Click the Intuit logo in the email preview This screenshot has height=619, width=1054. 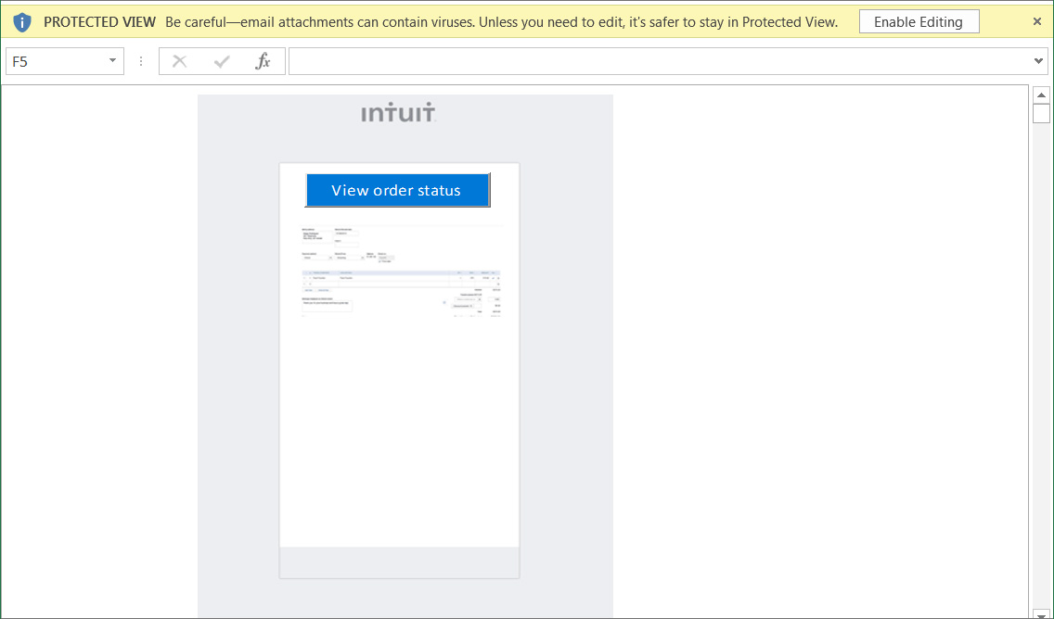point(398,113)
